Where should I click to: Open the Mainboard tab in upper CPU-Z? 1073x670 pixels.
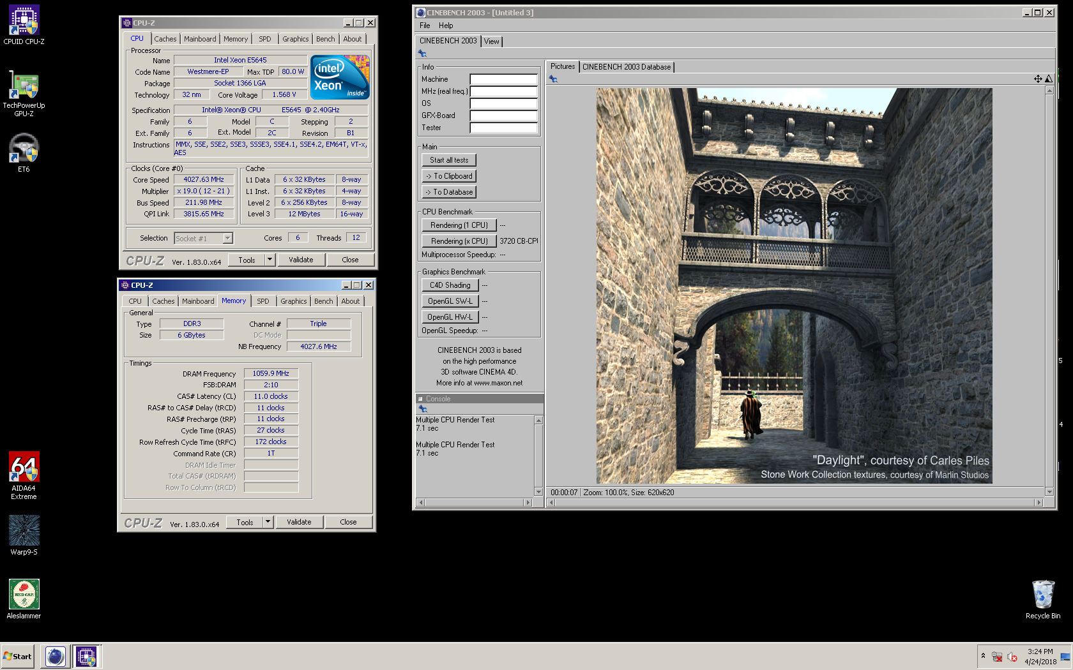tap(200, 39)
